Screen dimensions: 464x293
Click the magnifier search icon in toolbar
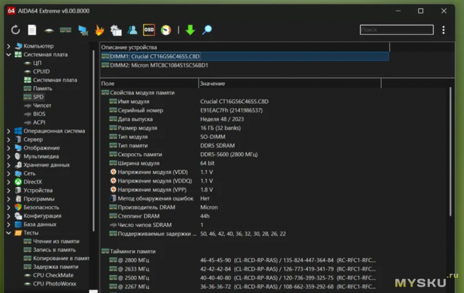pyautogui.click(x=206, y=30)
